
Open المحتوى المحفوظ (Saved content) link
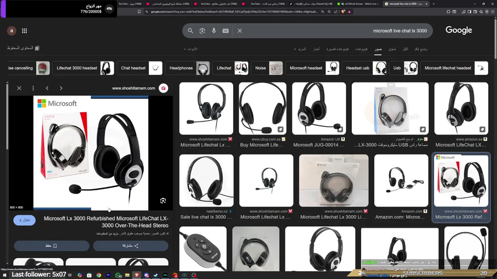coord(23,48)
